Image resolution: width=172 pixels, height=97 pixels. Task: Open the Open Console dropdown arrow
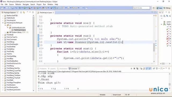click(x=164, y=68)
